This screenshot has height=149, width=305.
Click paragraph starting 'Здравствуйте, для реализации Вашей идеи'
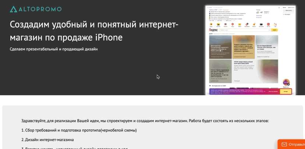pos(145,121)
